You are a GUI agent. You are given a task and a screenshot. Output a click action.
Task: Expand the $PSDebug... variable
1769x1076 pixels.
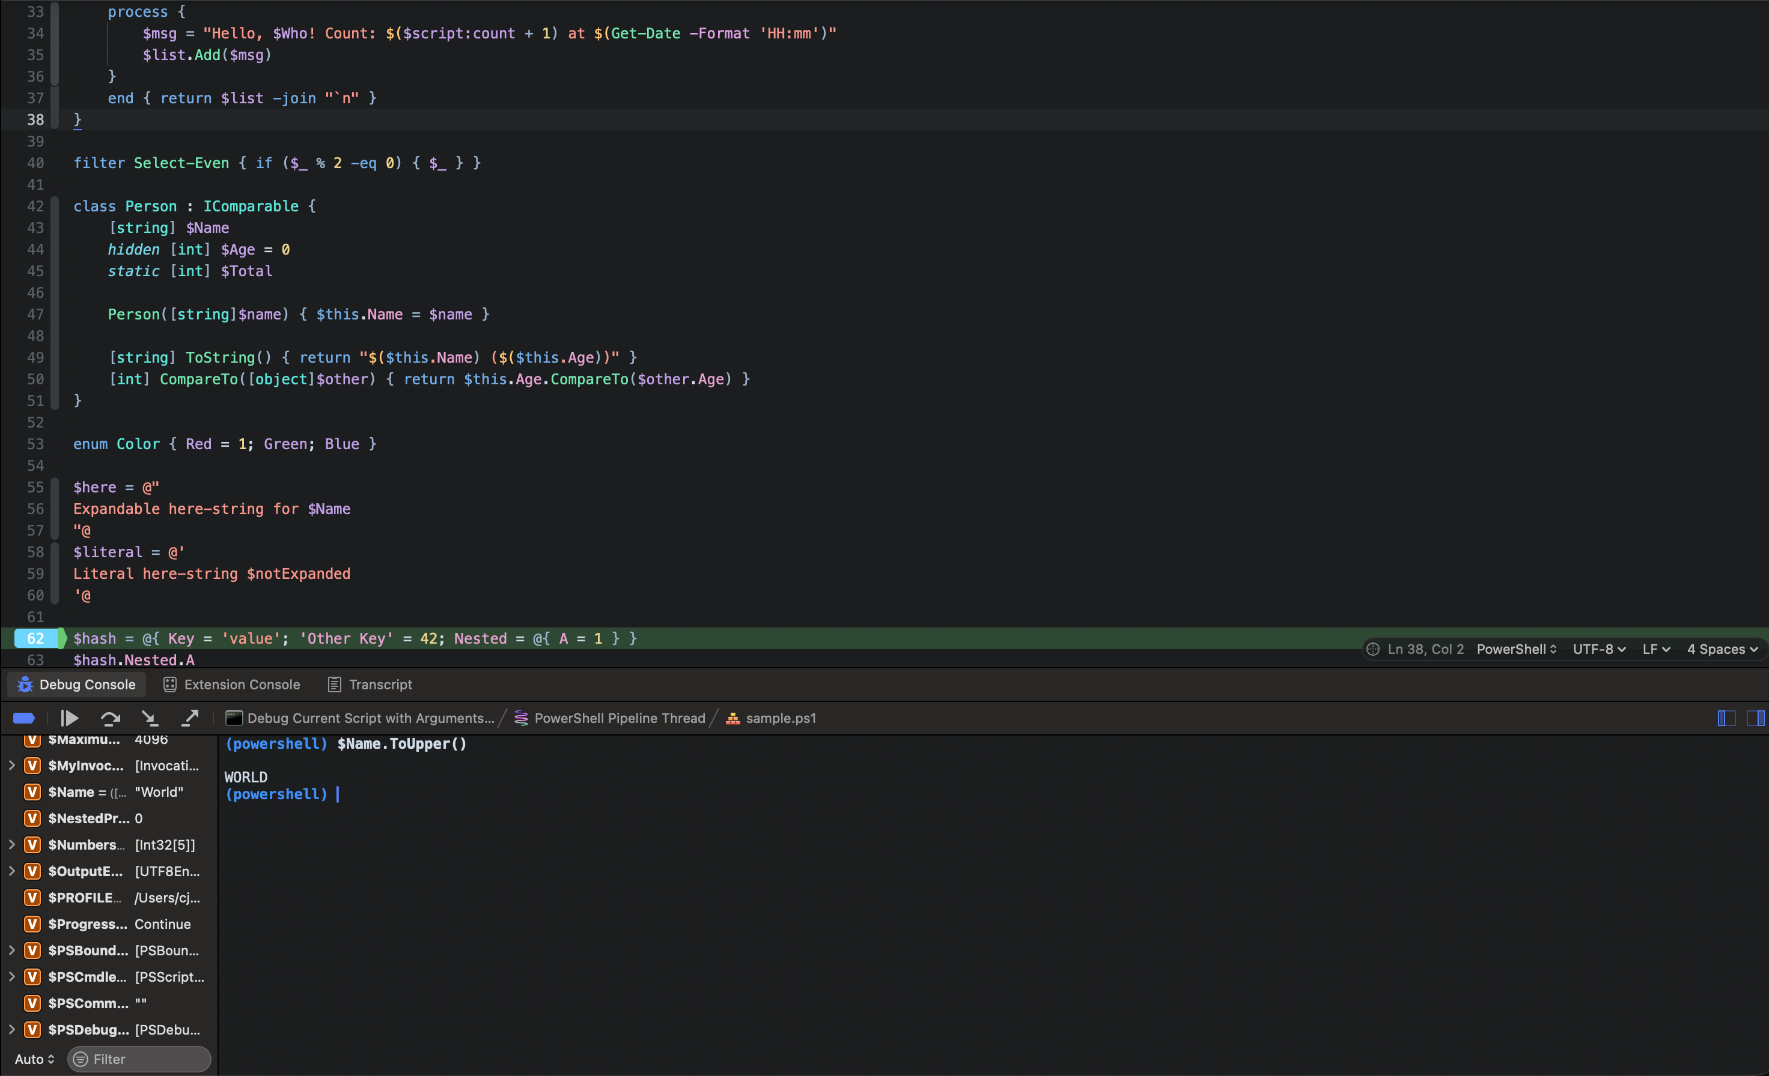tap(11, 1029)
